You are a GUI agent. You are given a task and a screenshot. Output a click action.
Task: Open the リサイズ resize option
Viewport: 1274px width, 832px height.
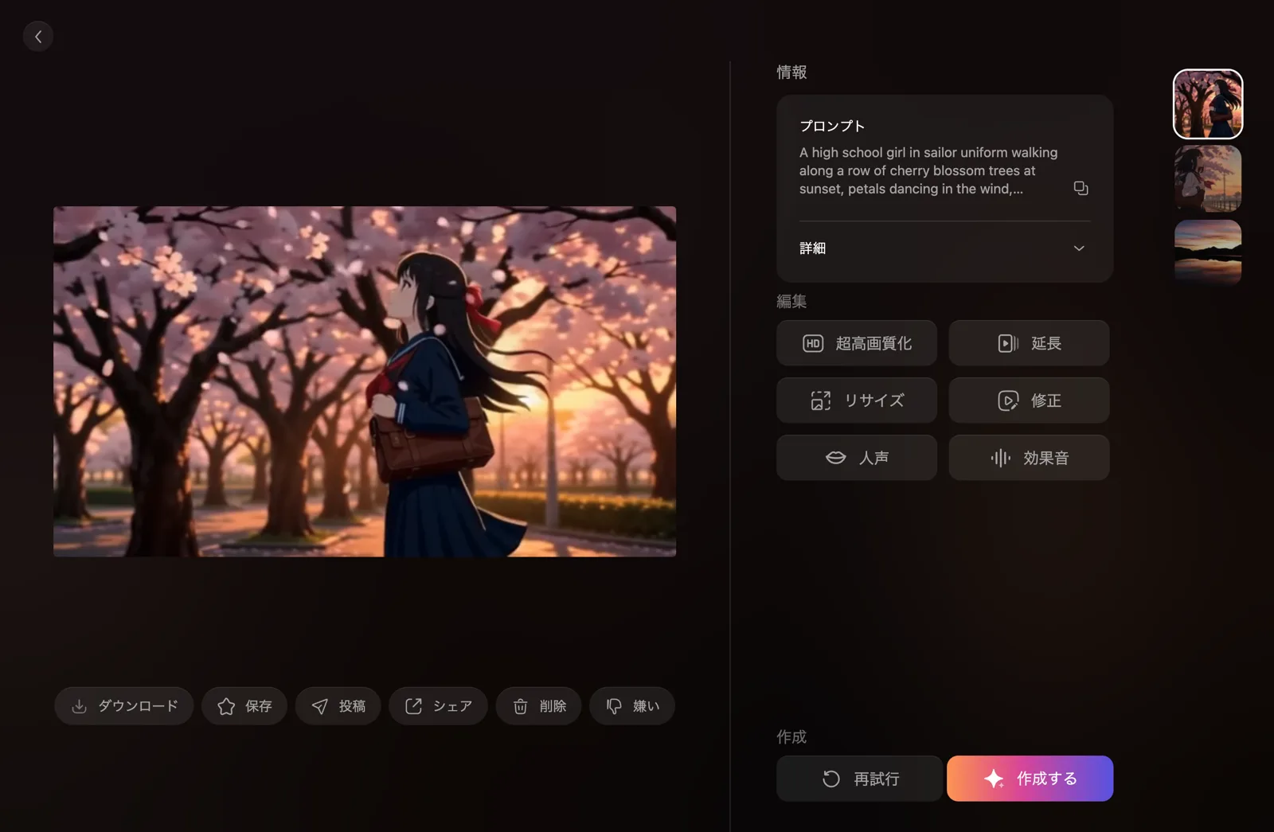point(857,400)
